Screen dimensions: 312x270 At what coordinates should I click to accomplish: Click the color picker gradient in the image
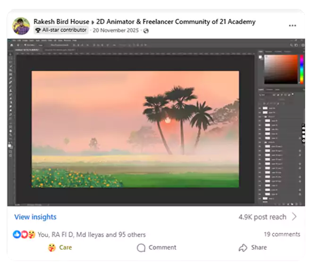pyautogui.click(x=280, y=69)
